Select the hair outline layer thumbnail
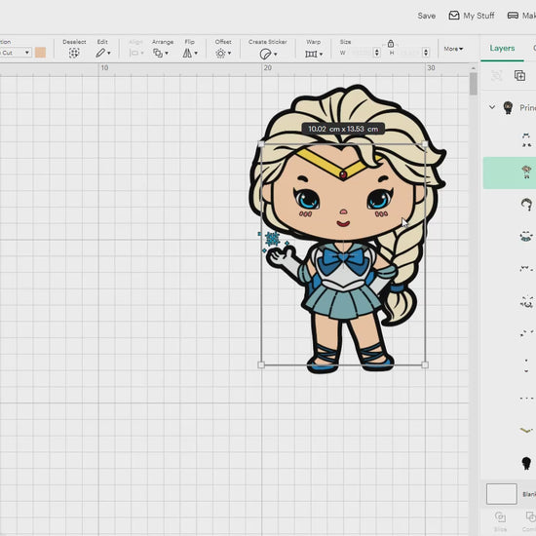Image resolution: width=536 pixels, height=536 pixels. coord(526,204)
